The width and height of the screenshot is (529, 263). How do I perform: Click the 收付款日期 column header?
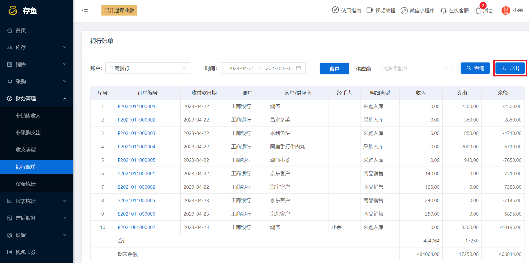coord(204,93)
